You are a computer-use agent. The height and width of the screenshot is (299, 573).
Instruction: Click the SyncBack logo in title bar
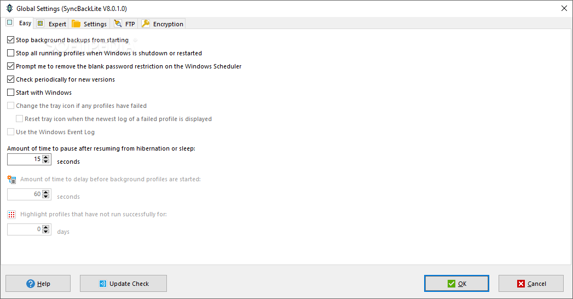tap(9, 8)
